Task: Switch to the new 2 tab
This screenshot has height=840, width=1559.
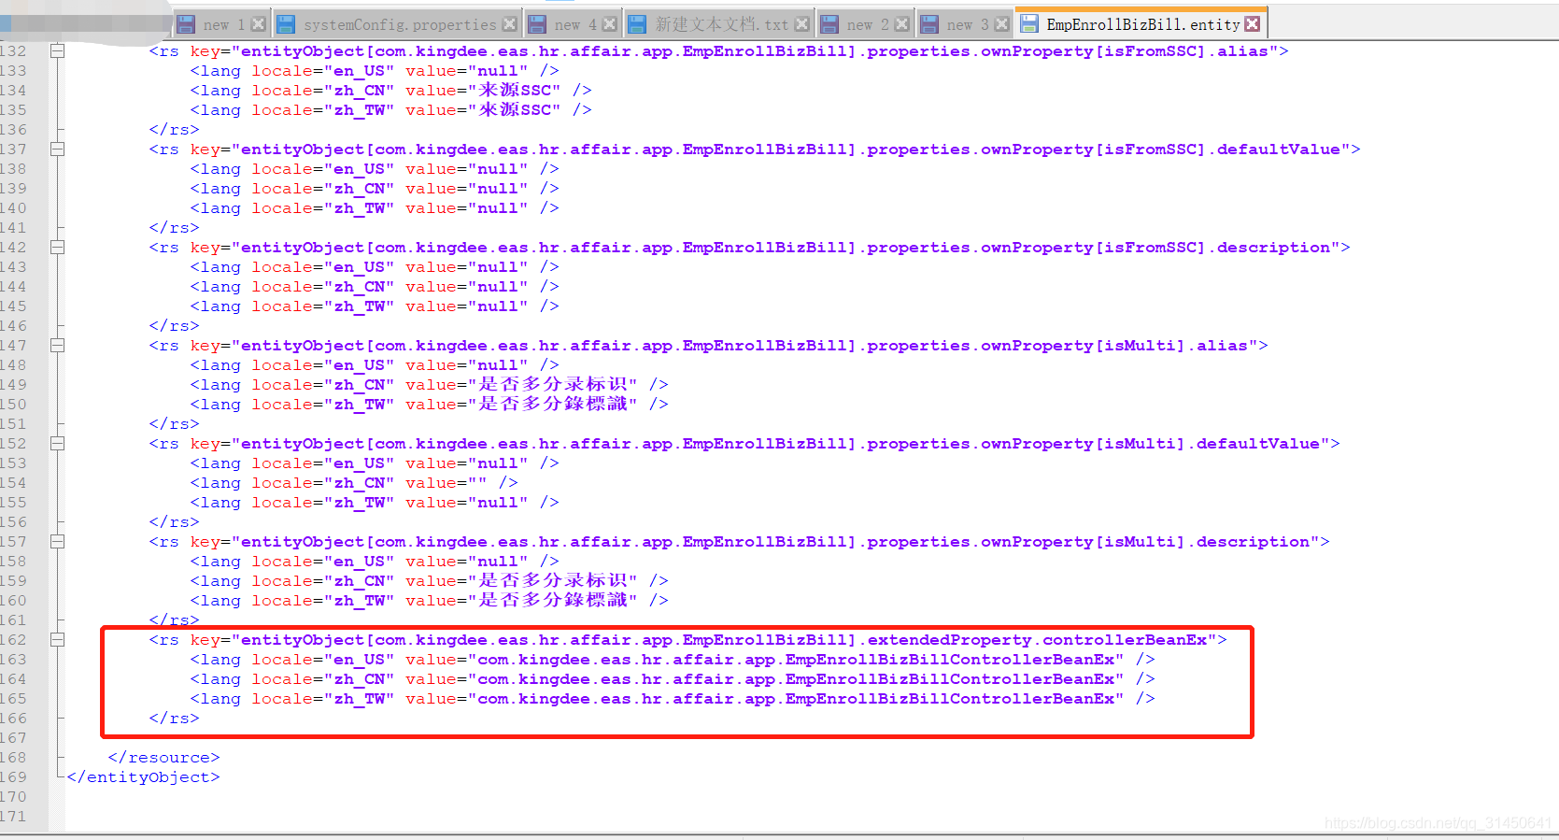Action: pos(865,24)
